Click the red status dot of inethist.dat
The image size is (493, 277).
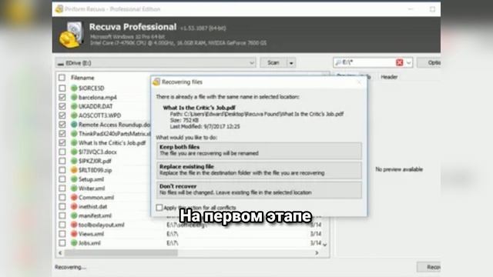(74, 206)
